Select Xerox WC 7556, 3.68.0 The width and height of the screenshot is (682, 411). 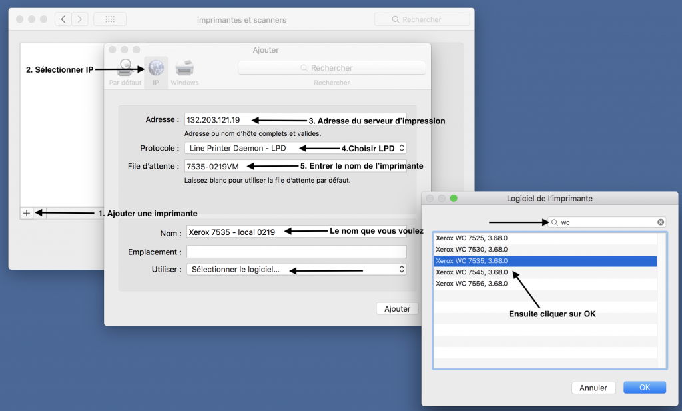coord(545,284)
